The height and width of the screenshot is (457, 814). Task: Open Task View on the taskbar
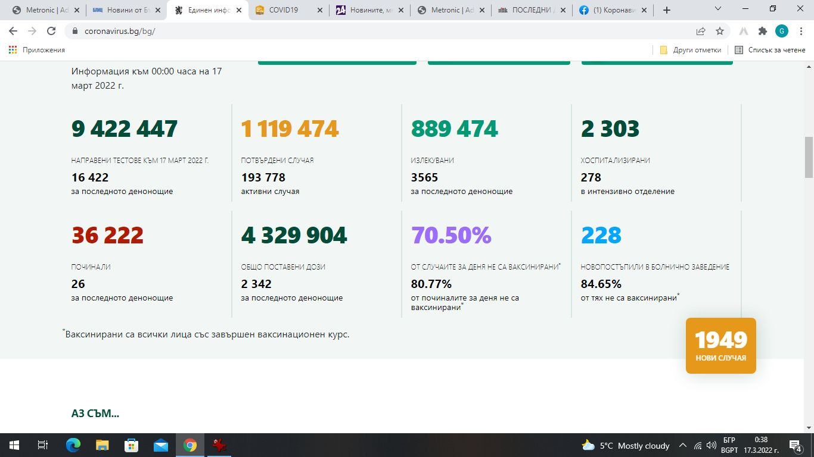pyautogui.click(x=43, y=445)
